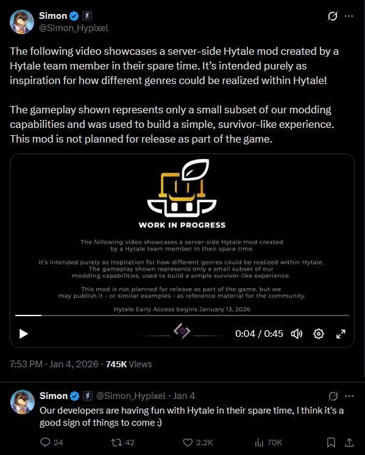
Task: Click Simon's profile avatar on main post
Action: point(22,22)
